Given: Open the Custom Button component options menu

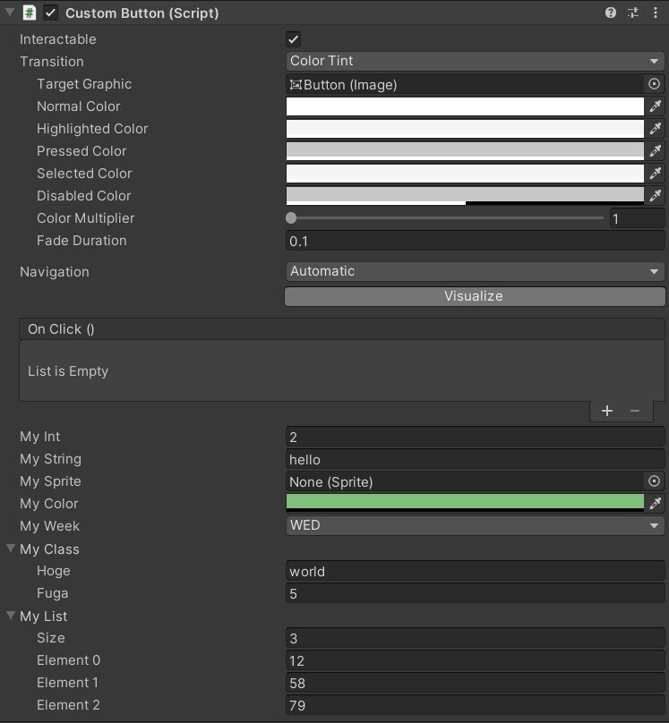Looking at the screenshot, I should [x=656, y=13].
